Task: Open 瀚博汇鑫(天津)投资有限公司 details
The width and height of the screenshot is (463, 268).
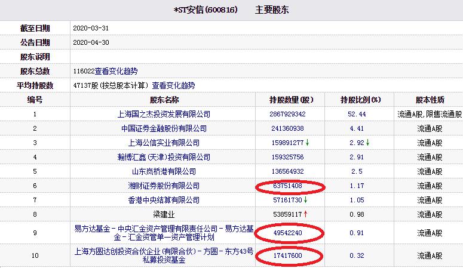Action: (164, 157)
